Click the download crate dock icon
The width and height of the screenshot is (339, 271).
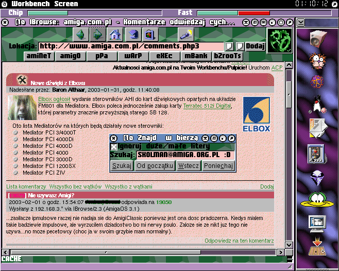[x=317, y=246]
